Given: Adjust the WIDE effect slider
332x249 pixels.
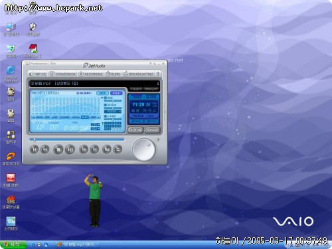Looking at the screenshot, I should 113,101.
